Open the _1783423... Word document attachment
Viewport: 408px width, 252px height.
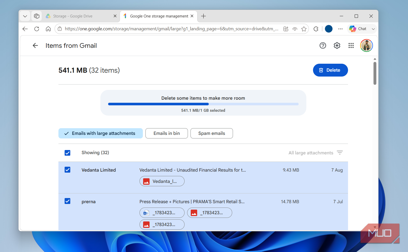pos(162,213)
